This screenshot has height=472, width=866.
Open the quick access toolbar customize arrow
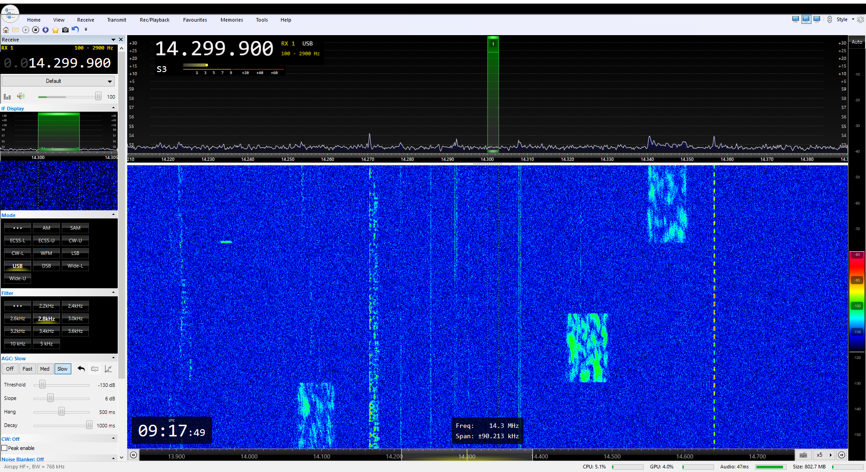(86, 30)
